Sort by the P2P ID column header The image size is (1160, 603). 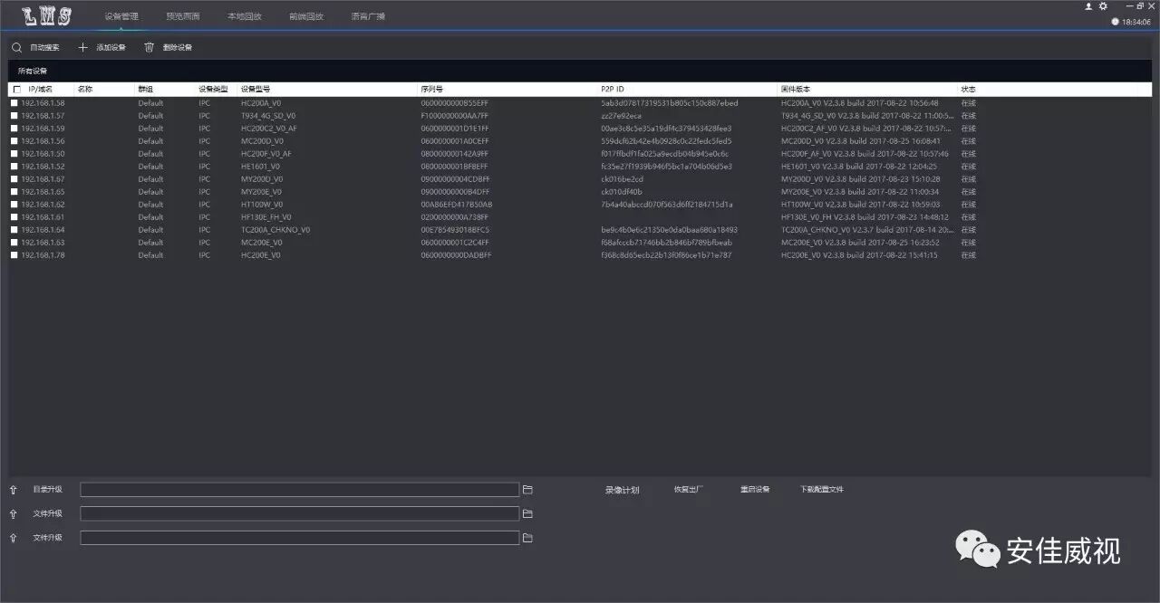point(613,90)
